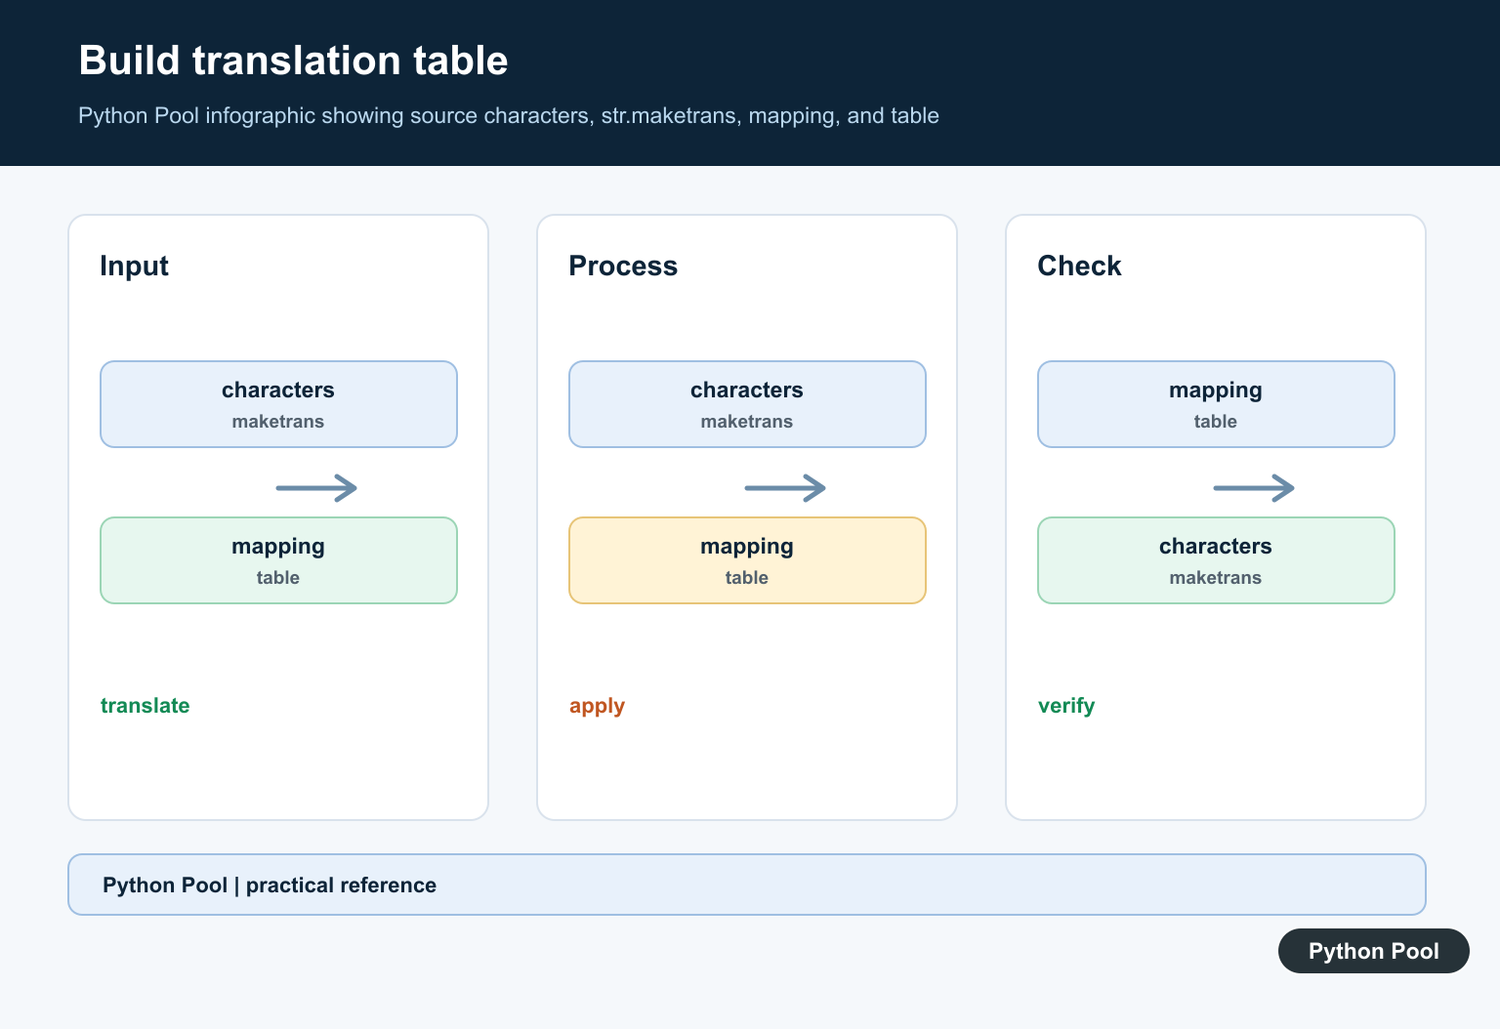
Task: Select the 'Check' card heading
Action: 1079,266
